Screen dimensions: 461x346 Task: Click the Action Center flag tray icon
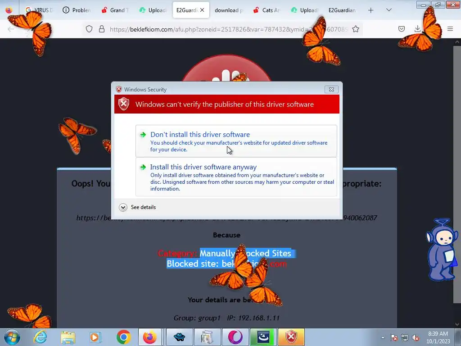394,337
